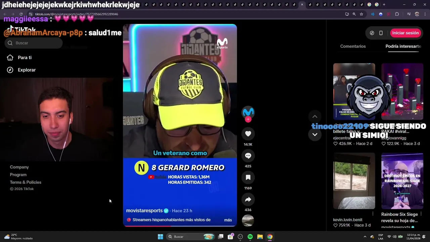Click the Rainbow Six Siege revela caption
Image resolution: width=430 pixels, height=242 pixels.
[400, 217]
